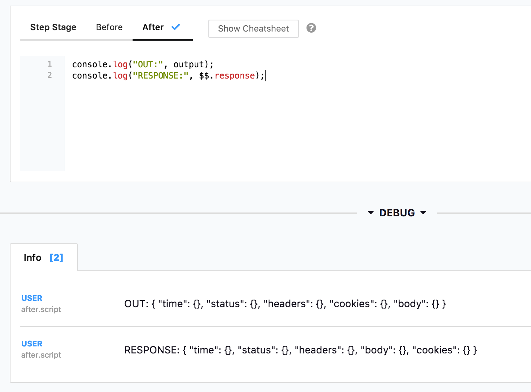The height and width of the screenshot is (392, 531).
Task: Click the Show Cheatsheet button
Action: (253, 28)
